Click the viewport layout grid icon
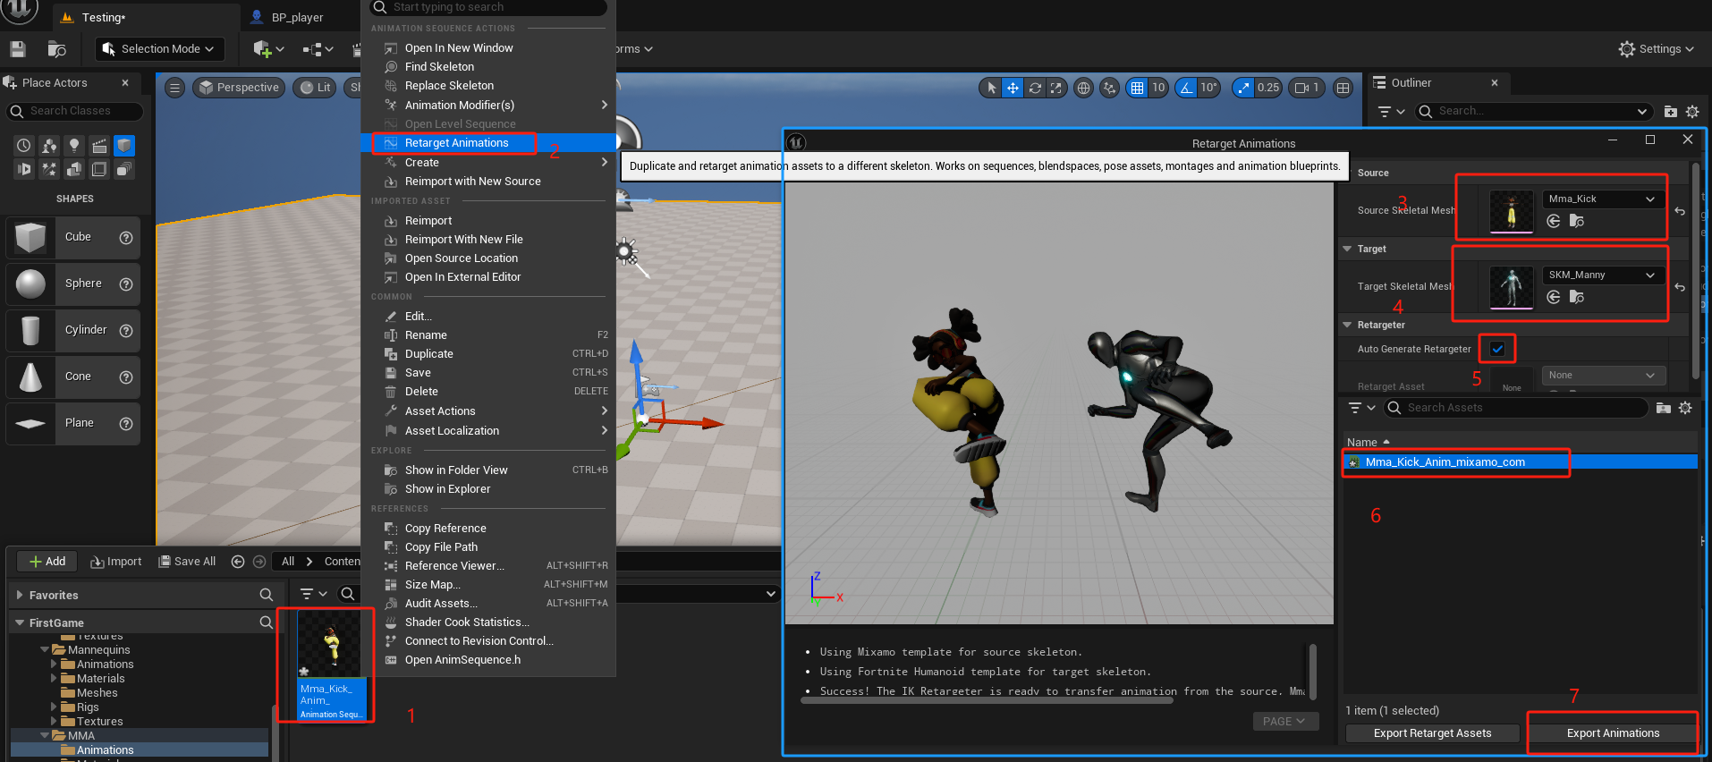The image size is (1712, 762). coord(1343,88)
